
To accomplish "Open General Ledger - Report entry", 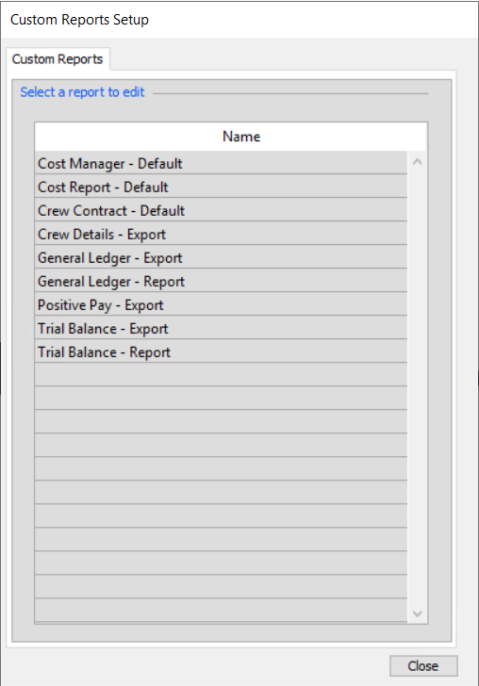I will (x=221, y=281).
